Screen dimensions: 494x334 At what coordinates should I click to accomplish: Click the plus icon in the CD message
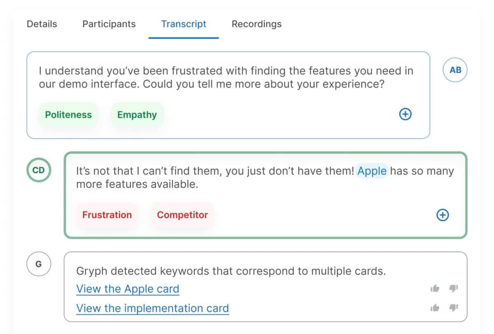point(443,215)
